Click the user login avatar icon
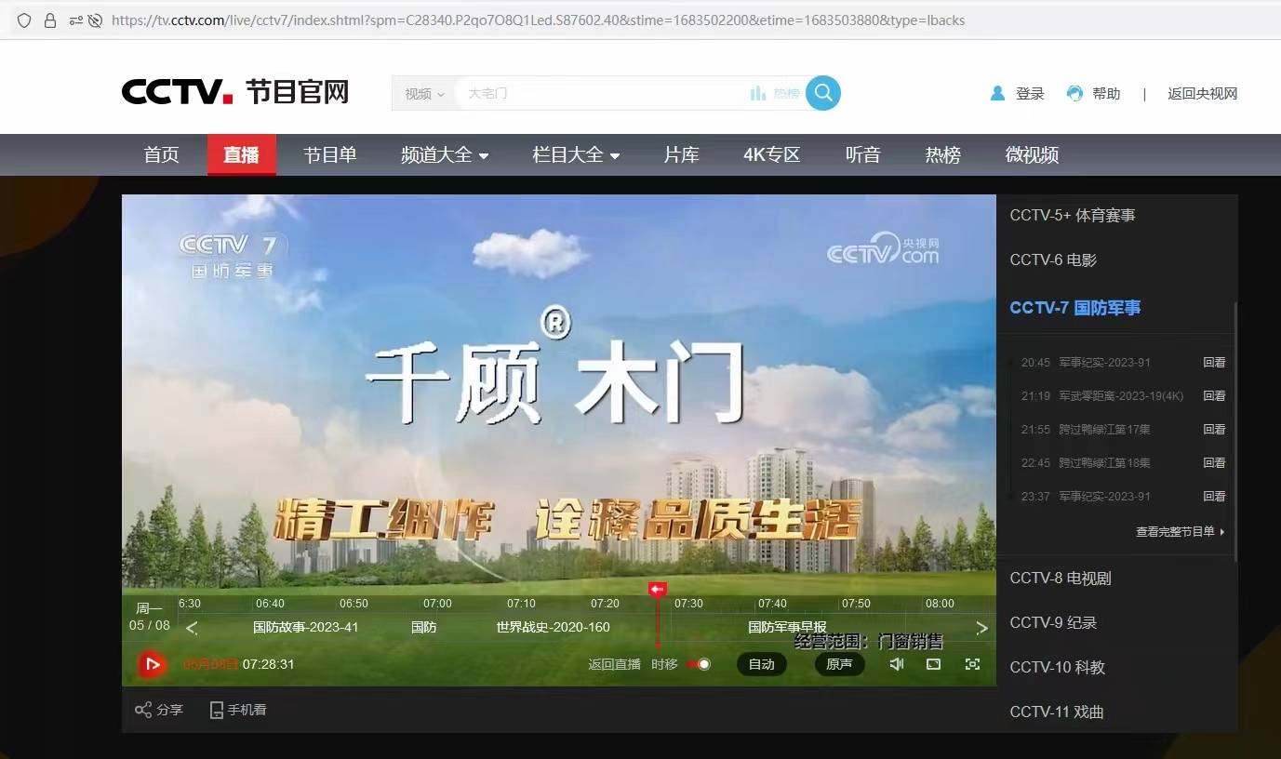Viewport: 1281px width, 759px height. pos(997,93)
